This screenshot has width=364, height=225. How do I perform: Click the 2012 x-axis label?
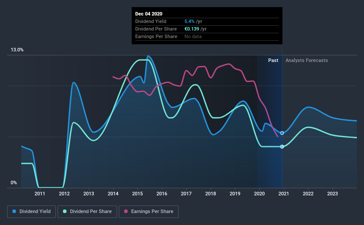point(64,194)
